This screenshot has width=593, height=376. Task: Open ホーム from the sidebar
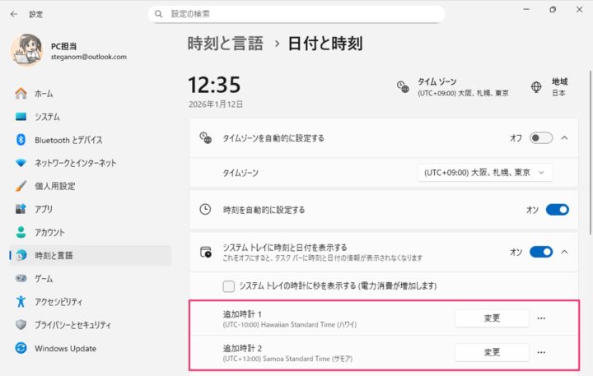[43, 94]
